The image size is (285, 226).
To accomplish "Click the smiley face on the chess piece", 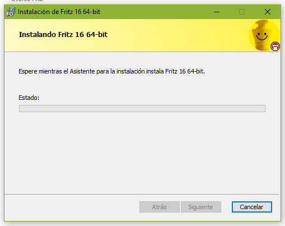I will [261, 36].
